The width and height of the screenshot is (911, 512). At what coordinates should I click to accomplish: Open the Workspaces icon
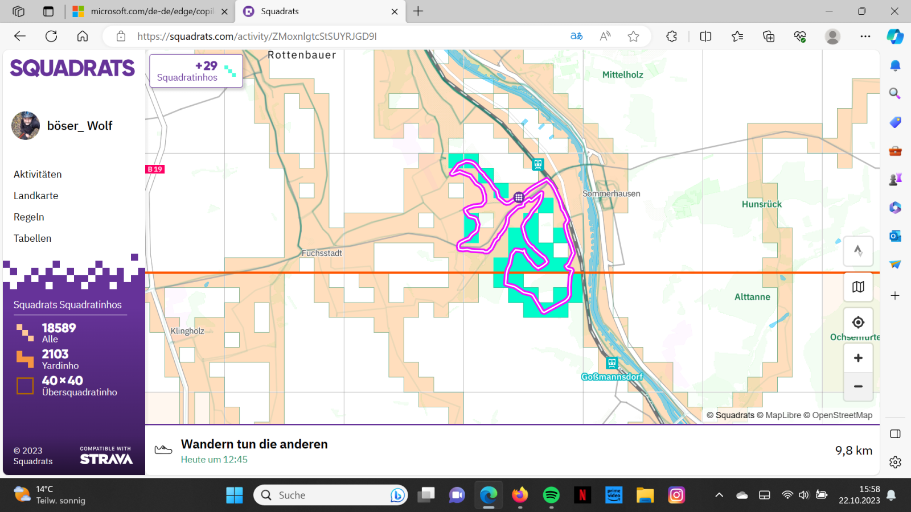(x=18, y=11)
